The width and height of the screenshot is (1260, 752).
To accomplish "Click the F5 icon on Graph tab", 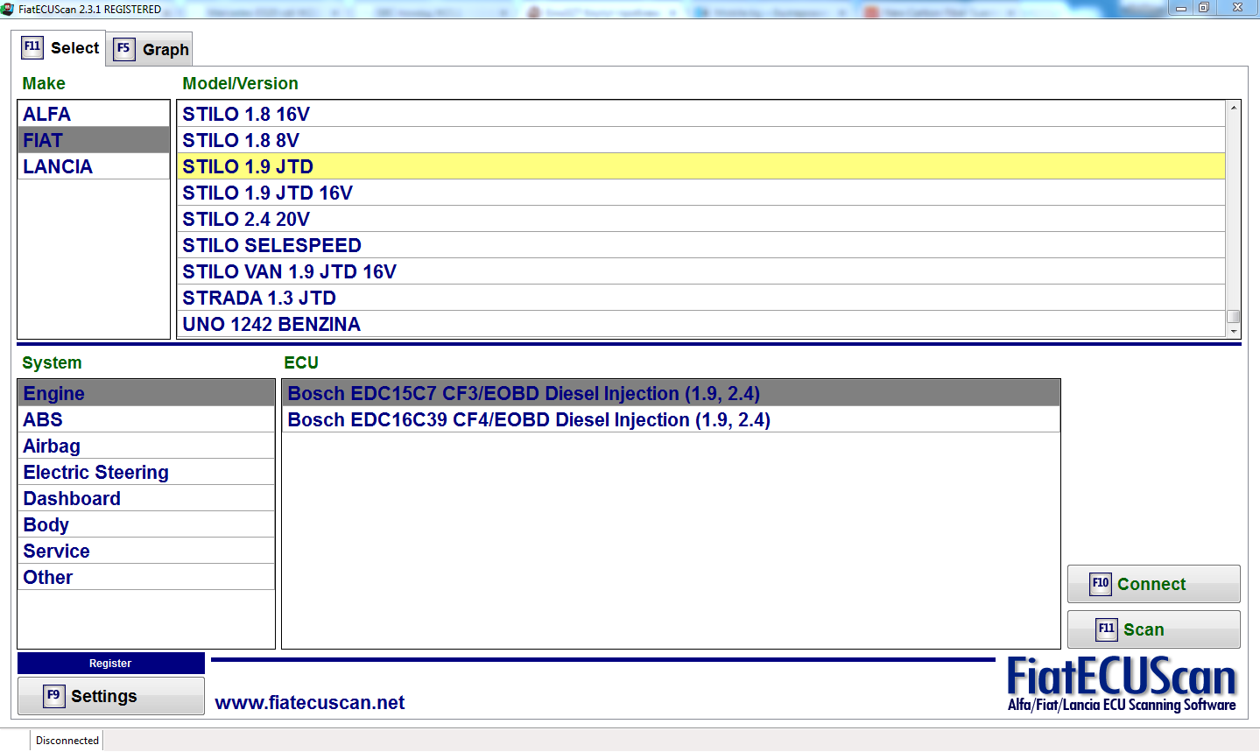I will [123, 49].
